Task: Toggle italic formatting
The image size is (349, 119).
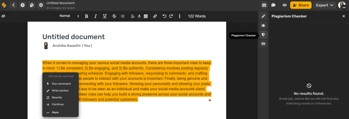Action: 95,16
